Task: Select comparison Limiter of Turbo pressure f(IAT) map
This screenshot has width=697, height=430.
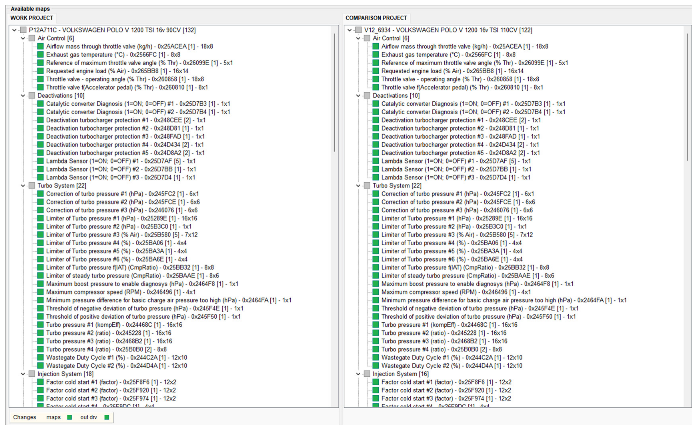Action: tap(465, 267)
